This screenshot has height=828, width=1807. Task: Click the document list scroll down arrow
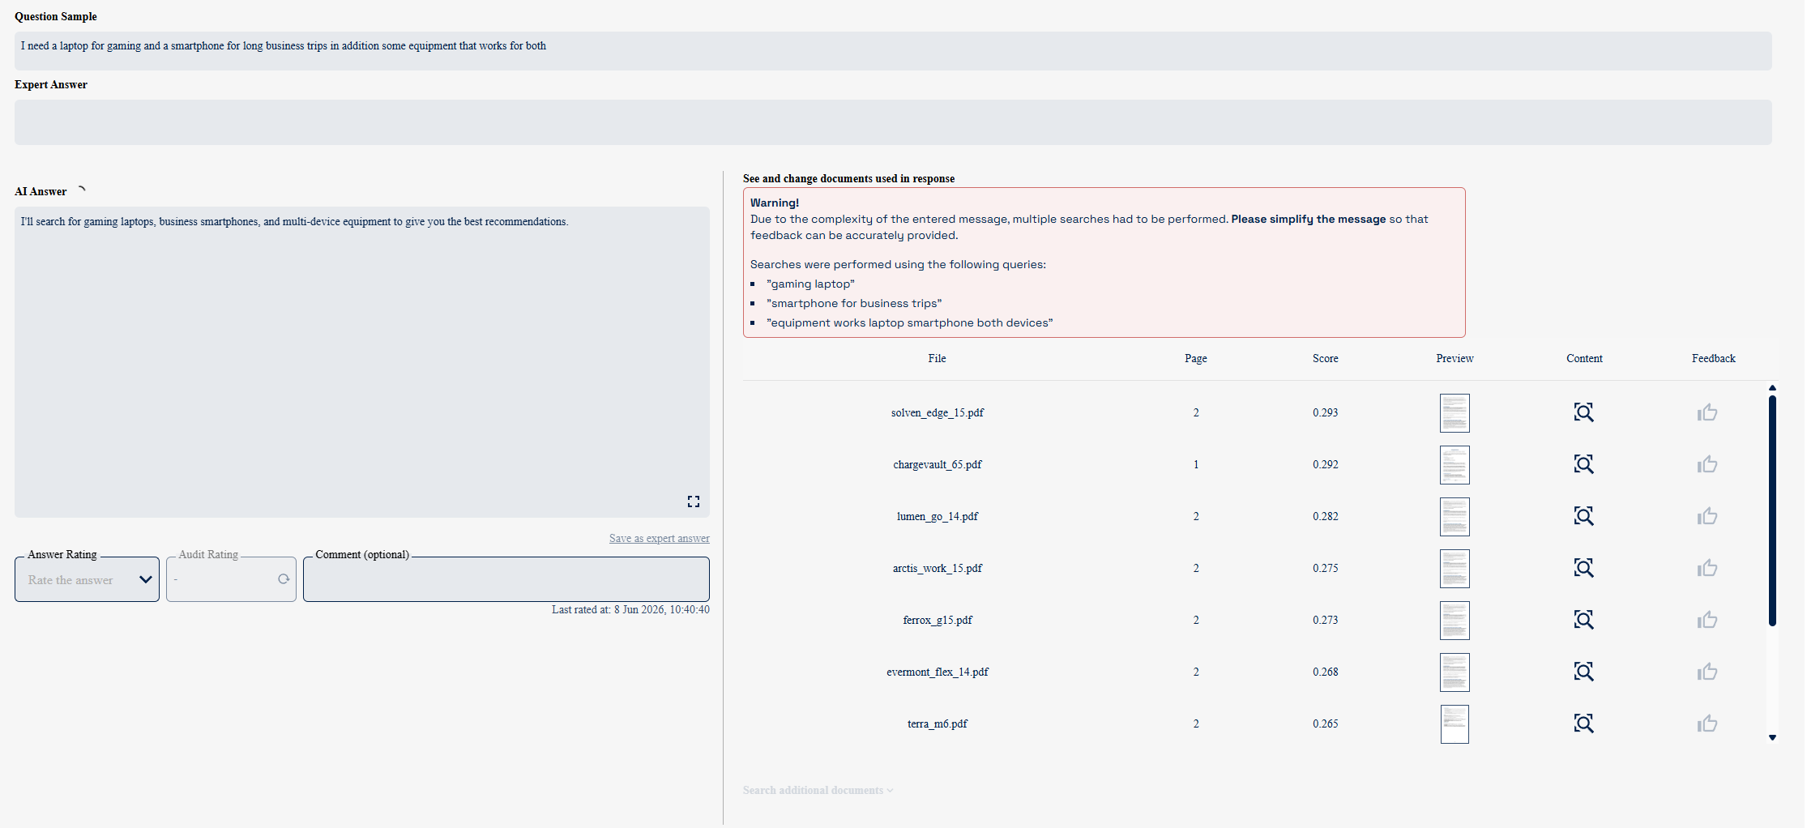pyautogui.click(x=1772, y=737)
